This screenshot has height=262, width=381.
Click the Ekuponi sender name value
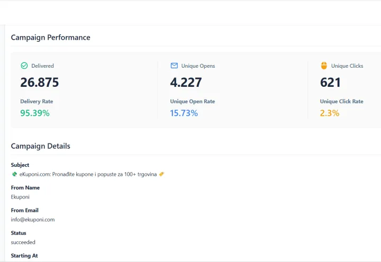point(20,197)
